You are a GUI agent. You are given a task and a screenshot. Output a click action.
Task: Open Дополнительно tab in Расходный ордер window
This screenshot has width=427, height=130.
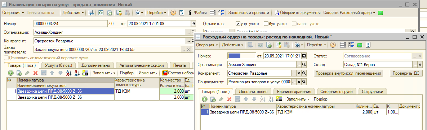(x=253, y=92)
